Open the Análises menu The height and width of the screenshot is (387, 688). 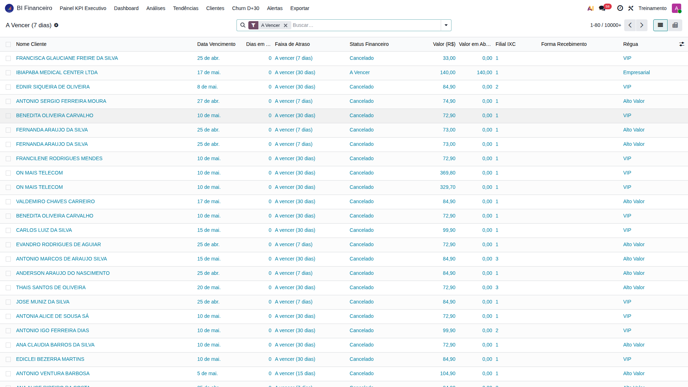click(156, 8)
